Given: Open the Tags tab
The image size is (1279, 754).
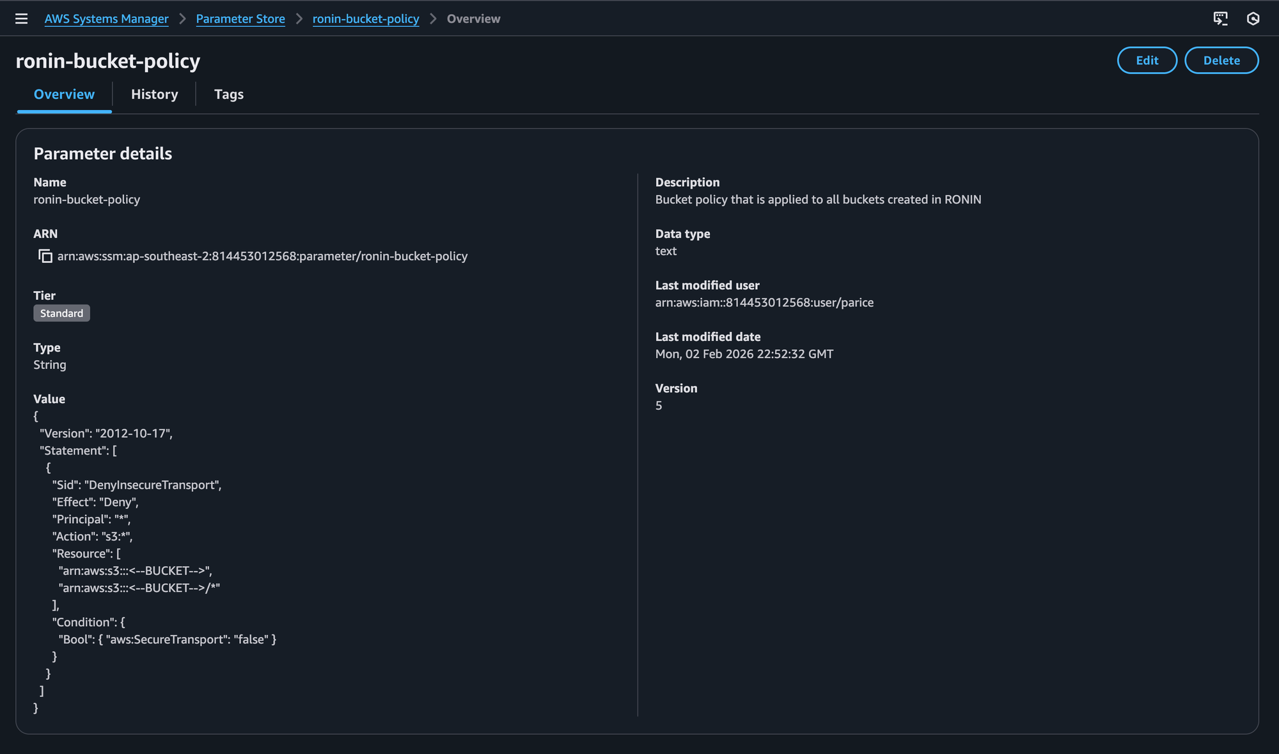Looking at the screenshot, I should click(228, 94).
